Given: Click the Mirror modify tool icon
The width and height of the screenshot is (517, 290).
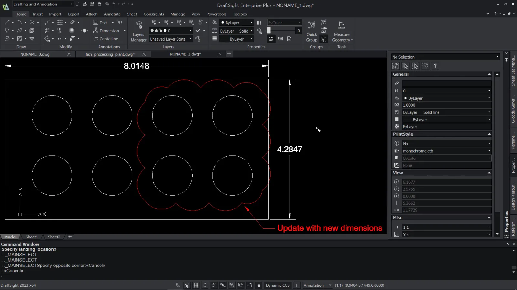Looking at the screenshot, I should coord(59,31).
